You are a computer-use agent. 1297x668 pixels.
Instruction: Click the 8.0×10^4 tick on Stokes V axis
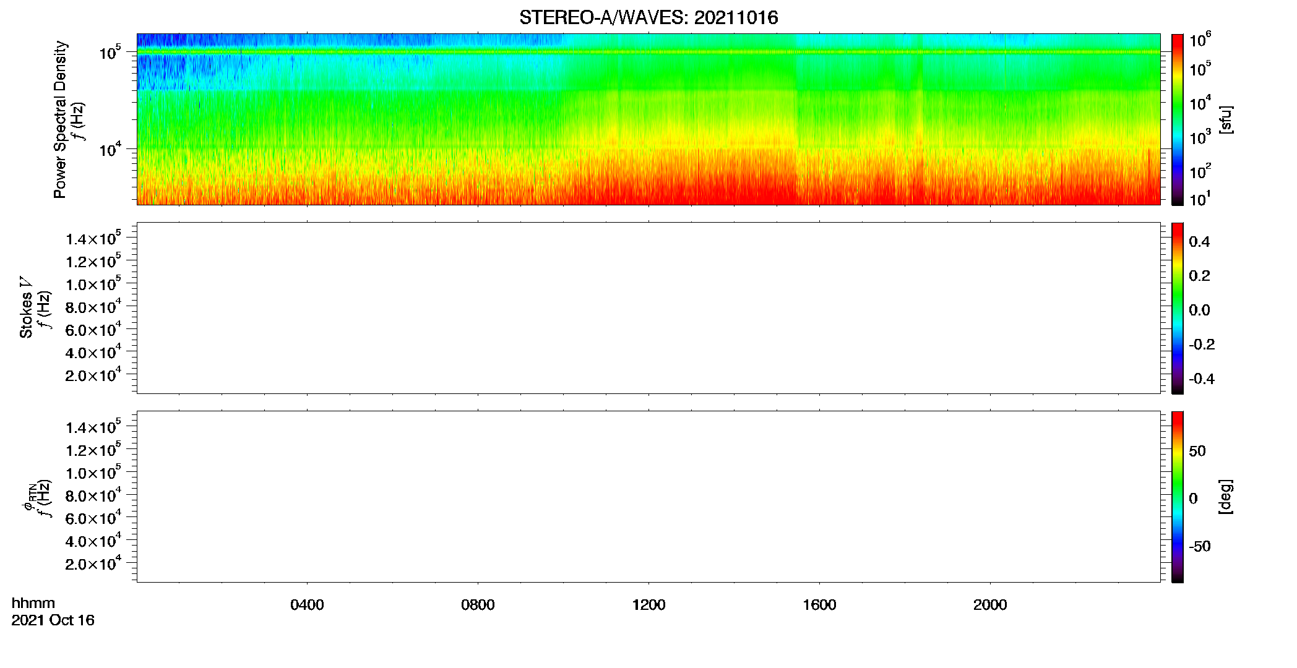(x=93, y=306)
